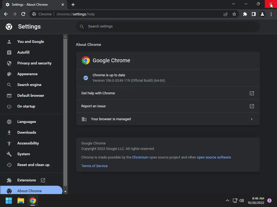This screenshot has width=277, height=207.
Task: Click the volume speaker icon in tray
Action: 242,201
